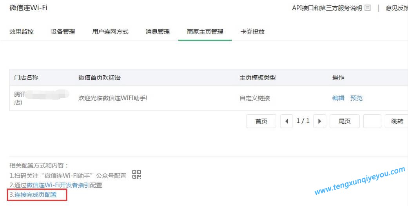Open the 意见反馈 link
The height and width of the screenshot is (206, 408).
397,8
